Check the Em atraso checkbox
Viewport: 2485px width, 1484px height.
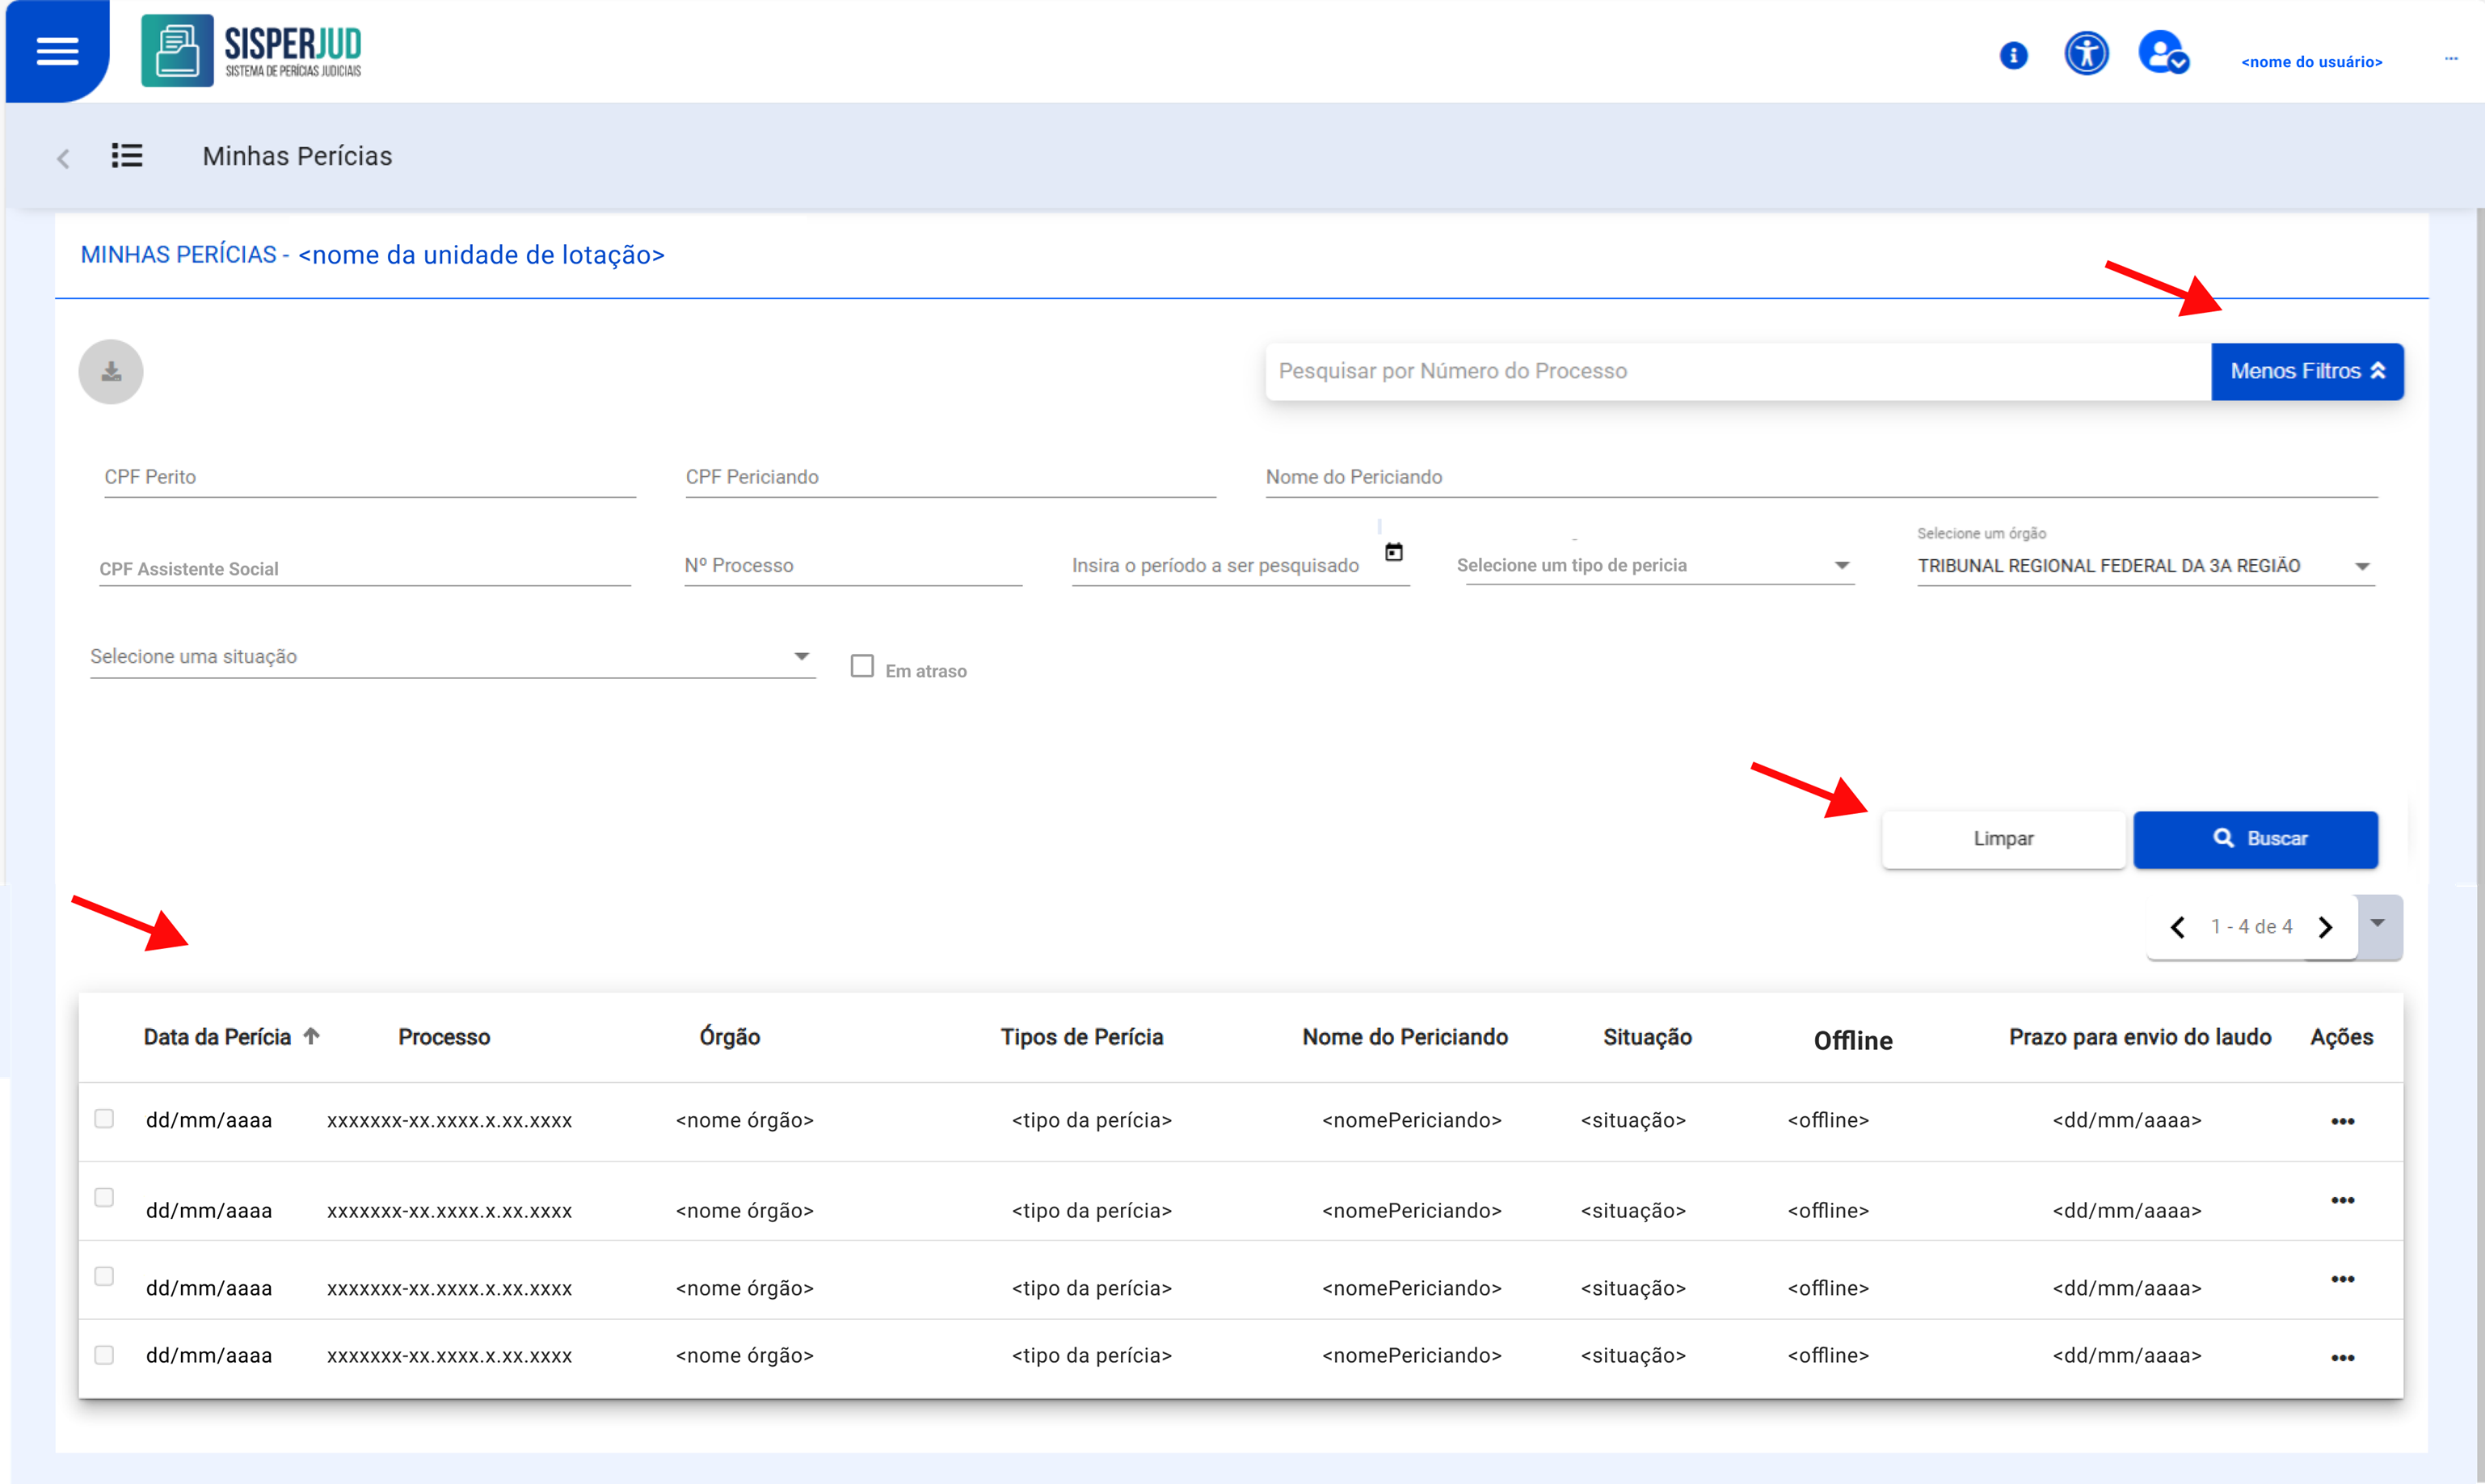pos(861,666)
